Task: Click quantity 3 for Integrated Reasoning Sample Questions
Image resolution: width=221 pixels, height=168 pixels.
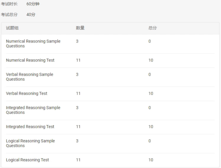Action: click(77, 108)
